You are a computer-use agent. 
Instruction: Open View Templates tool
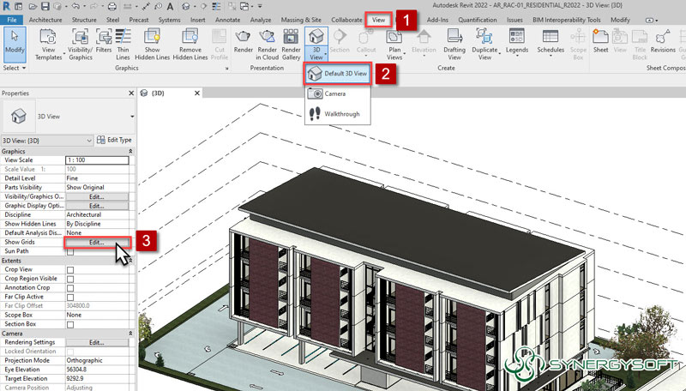(x=48, y=45)
